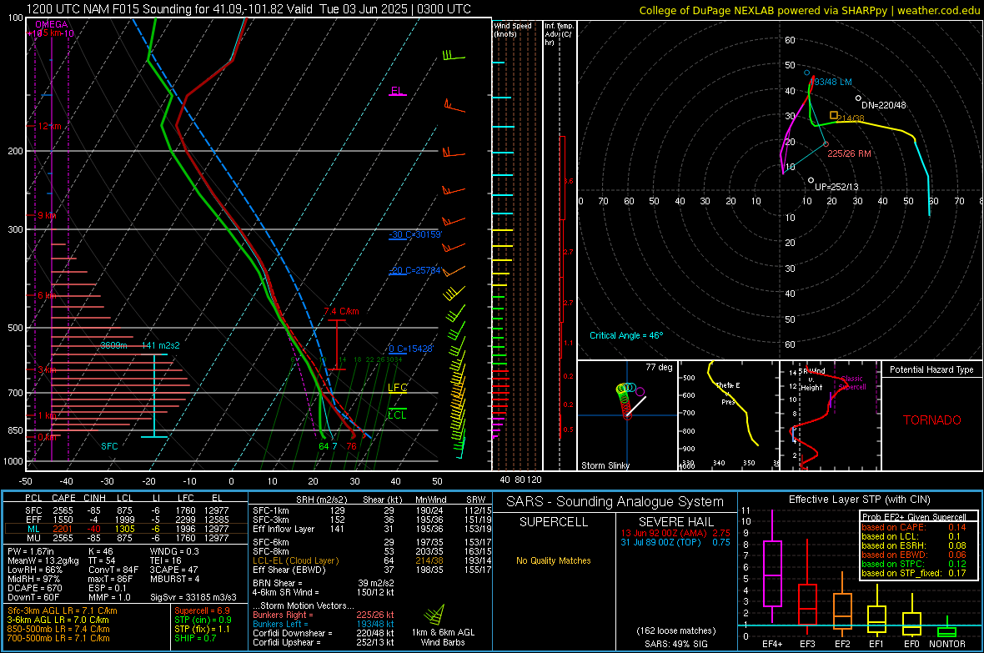Click the Eff Shear (EBWD) row

[372, 570]
